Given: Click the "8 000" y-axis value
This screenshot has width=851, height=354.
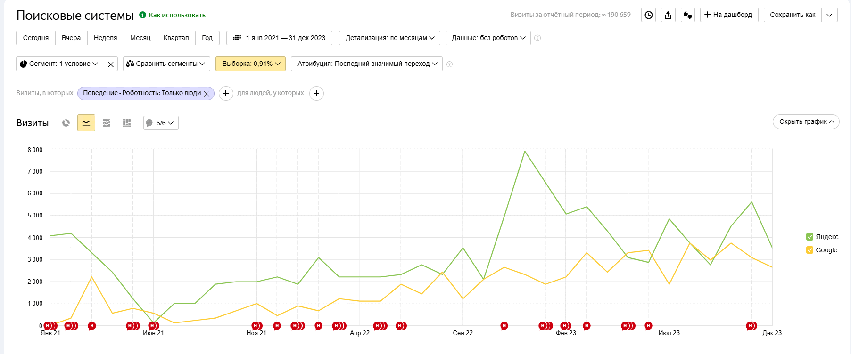Looking at the screenshot, I should (x=35, y=150).
